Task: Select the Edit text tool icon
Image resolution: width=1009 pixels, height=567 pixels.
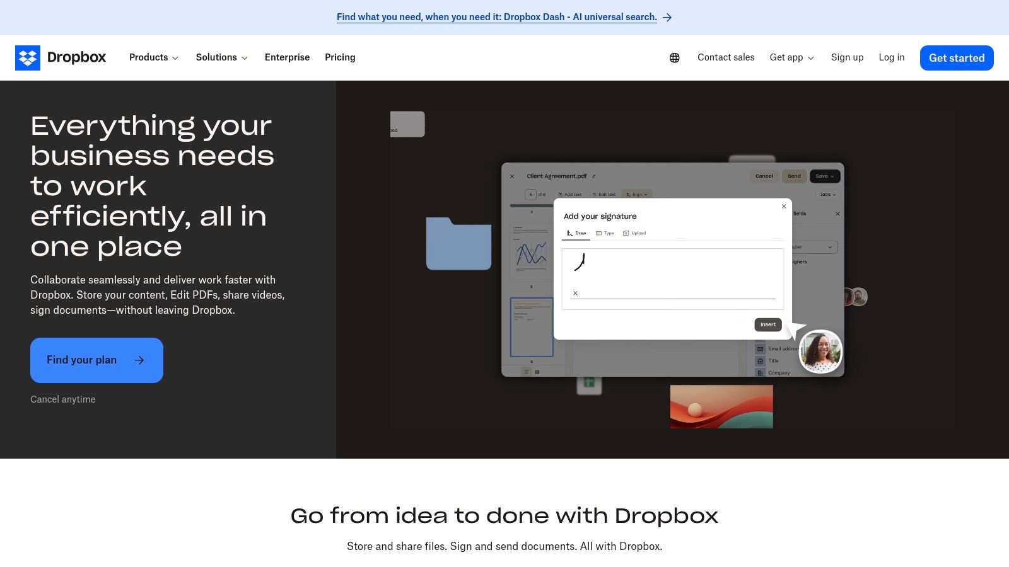Action: (x=594, y=194)
